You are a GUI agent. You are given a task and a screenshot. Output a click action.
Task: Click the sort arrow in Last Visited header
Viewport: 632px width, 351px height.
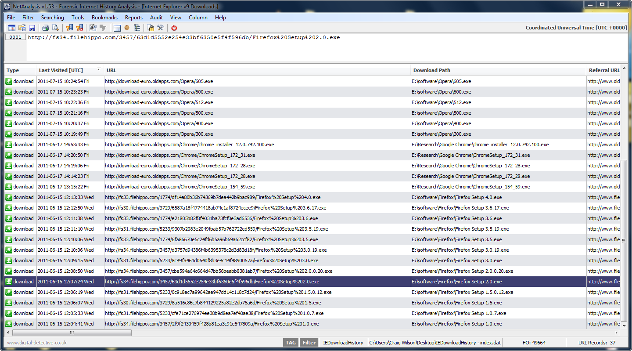pyautogui.click(x=99, y=69)
